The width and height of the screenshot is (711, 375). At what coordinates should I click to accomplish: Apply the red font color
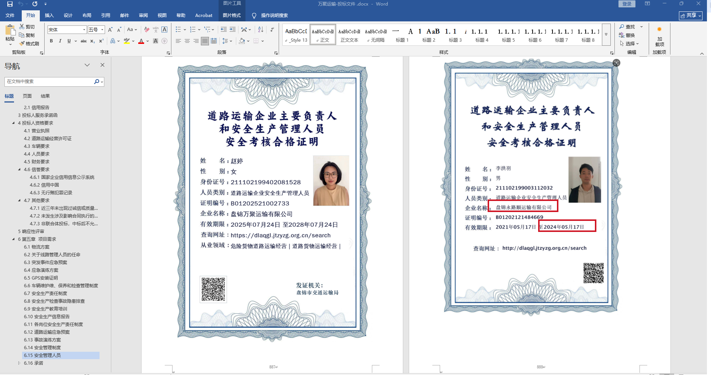pos(141,41)
